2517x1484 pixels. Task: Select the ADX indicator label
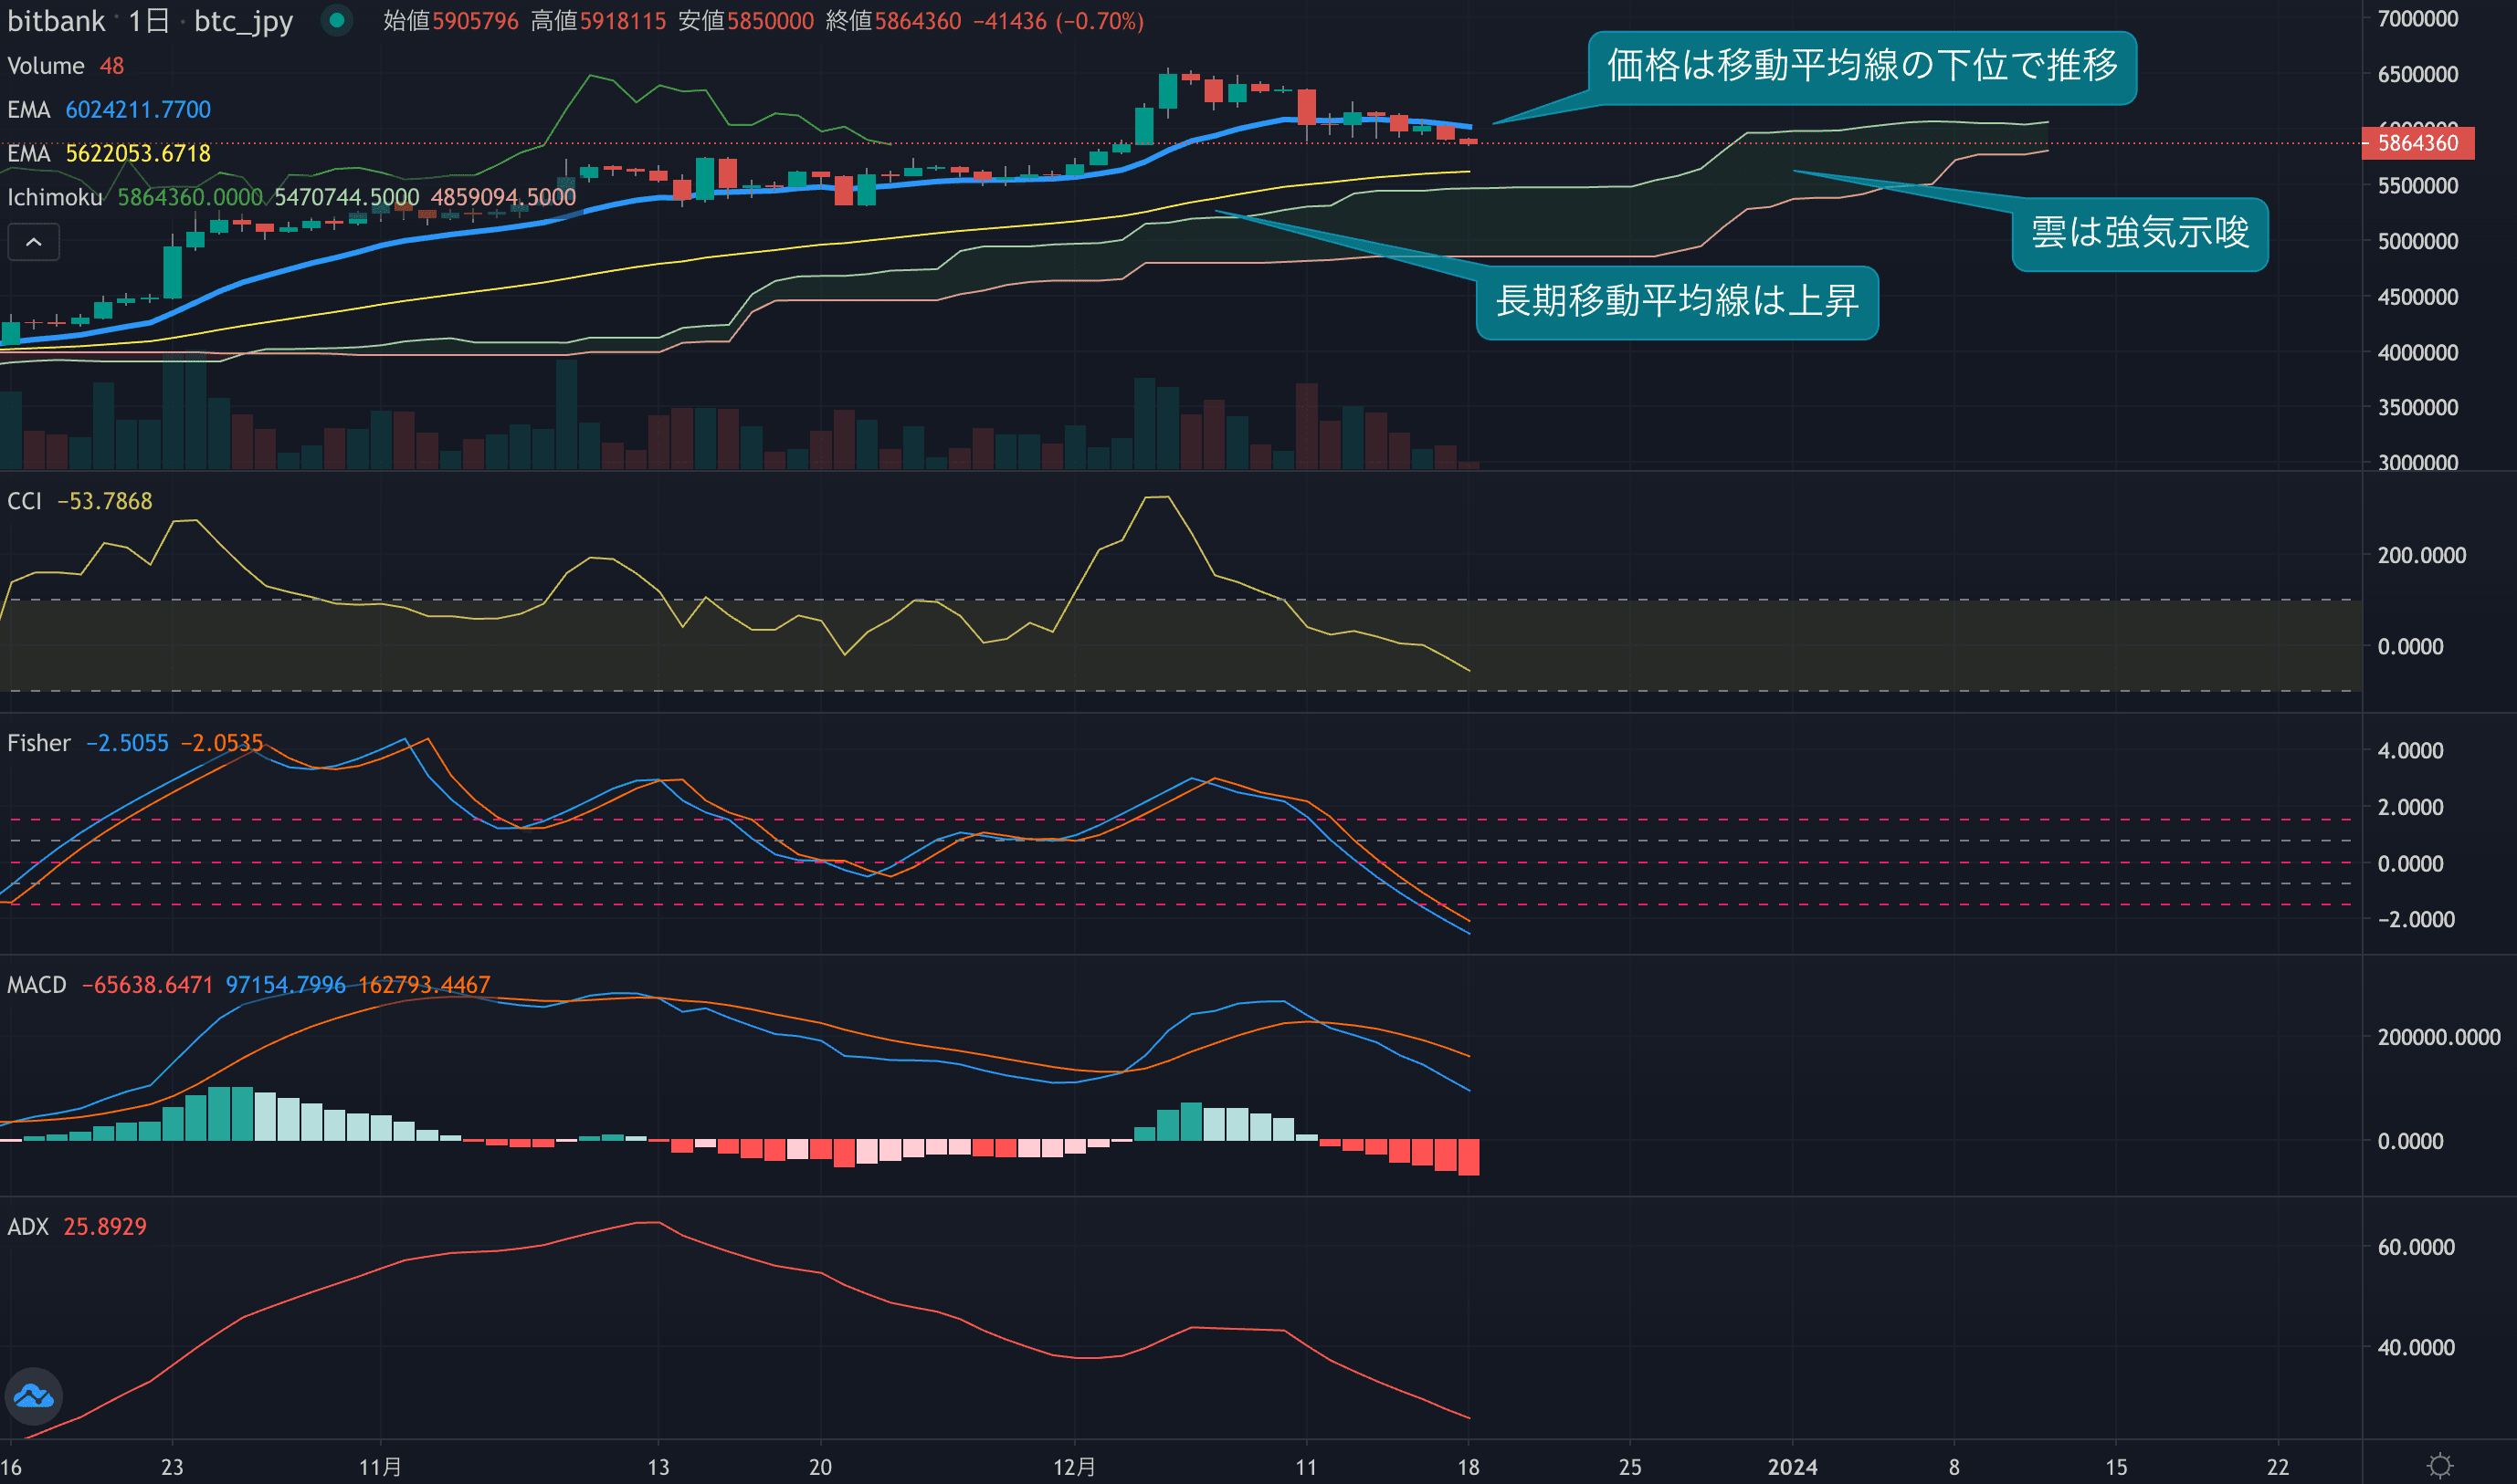coord(28,1227)
